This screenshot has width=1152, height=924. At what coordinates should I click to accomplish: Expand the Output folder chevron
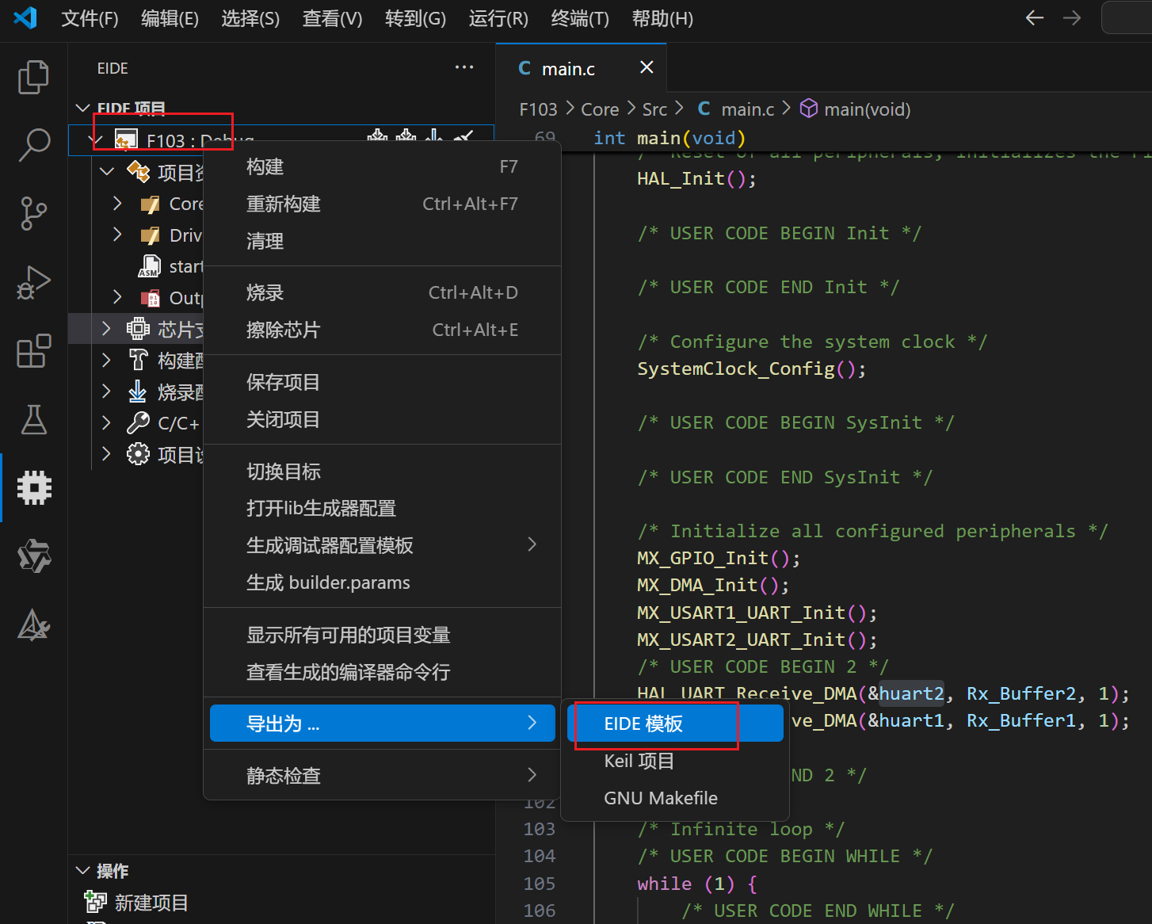click(117, 297)
